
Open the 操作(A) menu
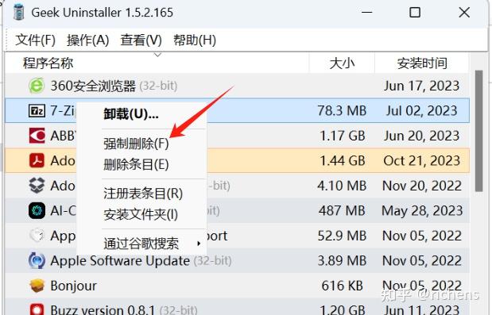click(x=88, y=40)
